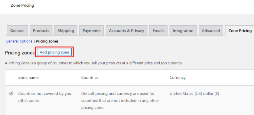Click the Zone name column header

click(28, 78)
